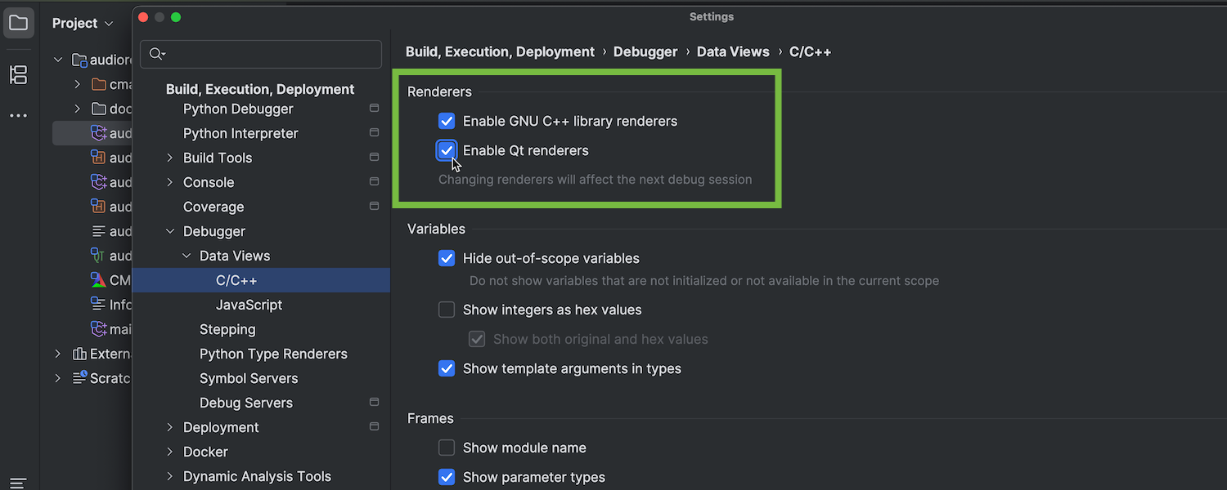Image resolution: width=1227 pixels, height=490 pixels.
Task: Collapse the Data Views settings node
Action: [x=187, y=256]
